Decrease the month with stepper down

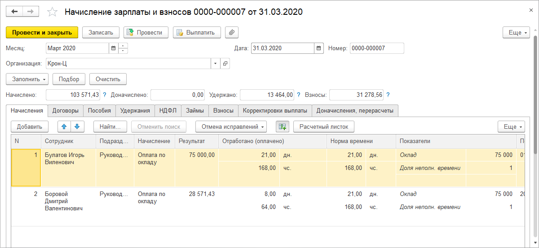[x=123, y=51]
